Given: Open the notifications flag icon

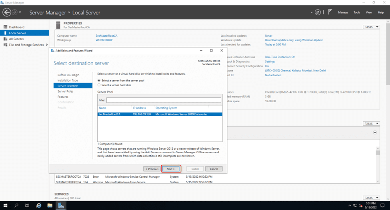Looking at the screenshot, I should click(x=330, y=12).
